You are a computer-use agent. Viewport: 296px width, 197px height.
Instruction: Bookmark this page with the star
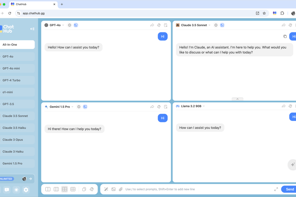pyautogui.click(x=264, y=13)
